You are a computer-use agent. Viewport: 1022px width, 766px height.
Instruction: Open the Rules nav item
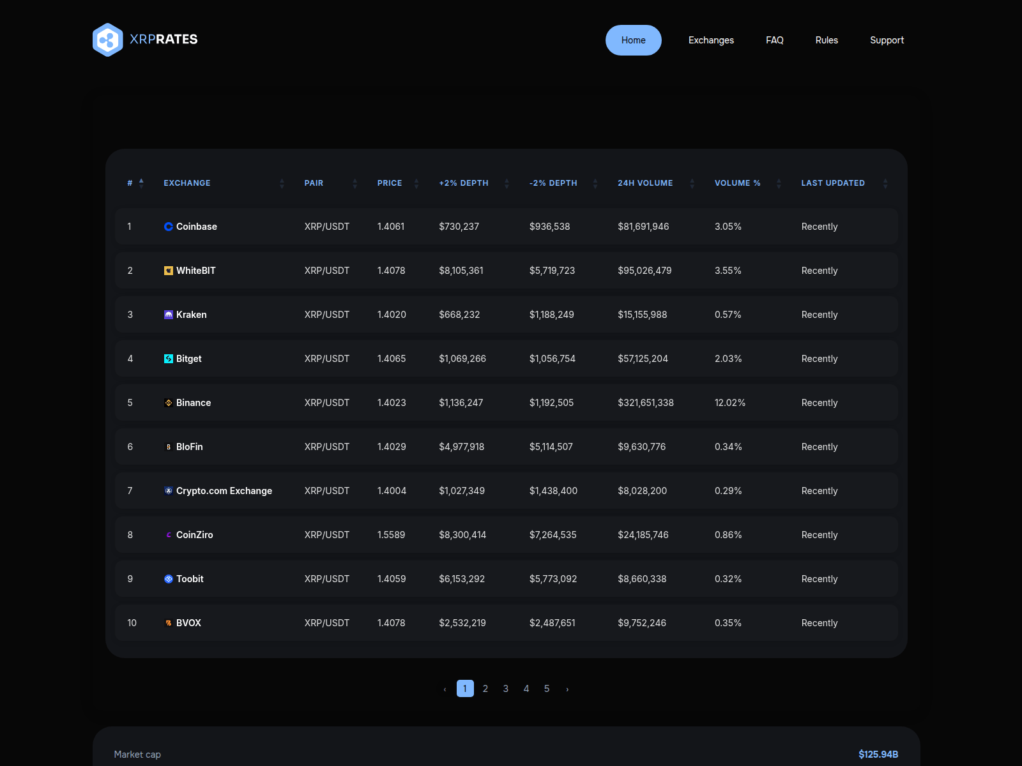coord(827,40)
